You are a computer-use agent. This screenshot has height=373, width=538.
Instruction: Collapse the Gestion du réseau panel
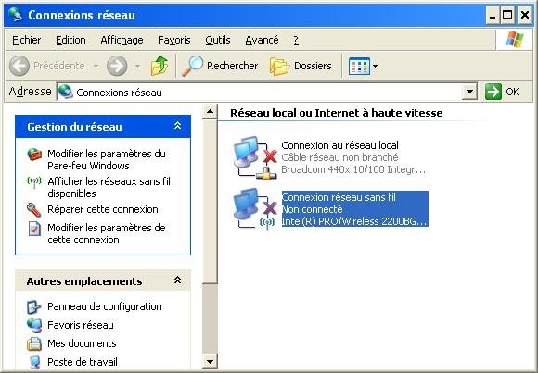177,126
